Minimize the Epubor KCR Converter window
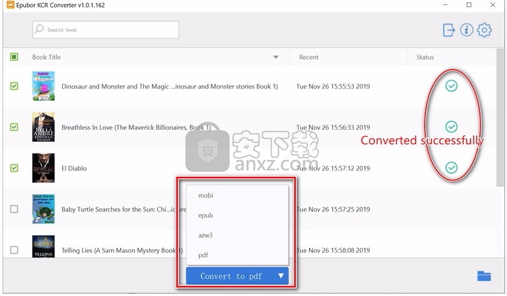 coord(445,5)
